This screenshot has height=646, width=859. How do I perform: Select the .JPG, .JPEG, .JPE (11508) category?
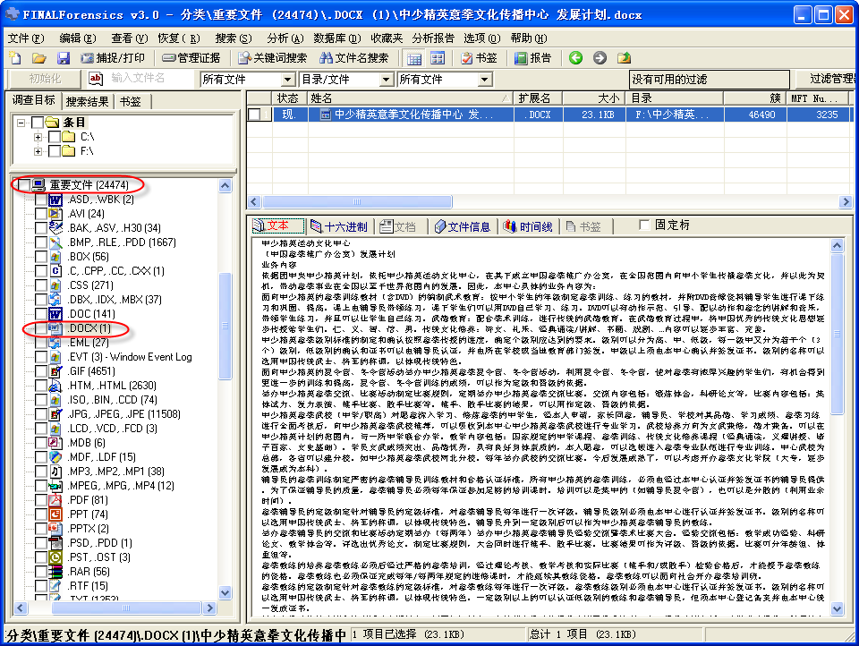(x=123, y=414)
